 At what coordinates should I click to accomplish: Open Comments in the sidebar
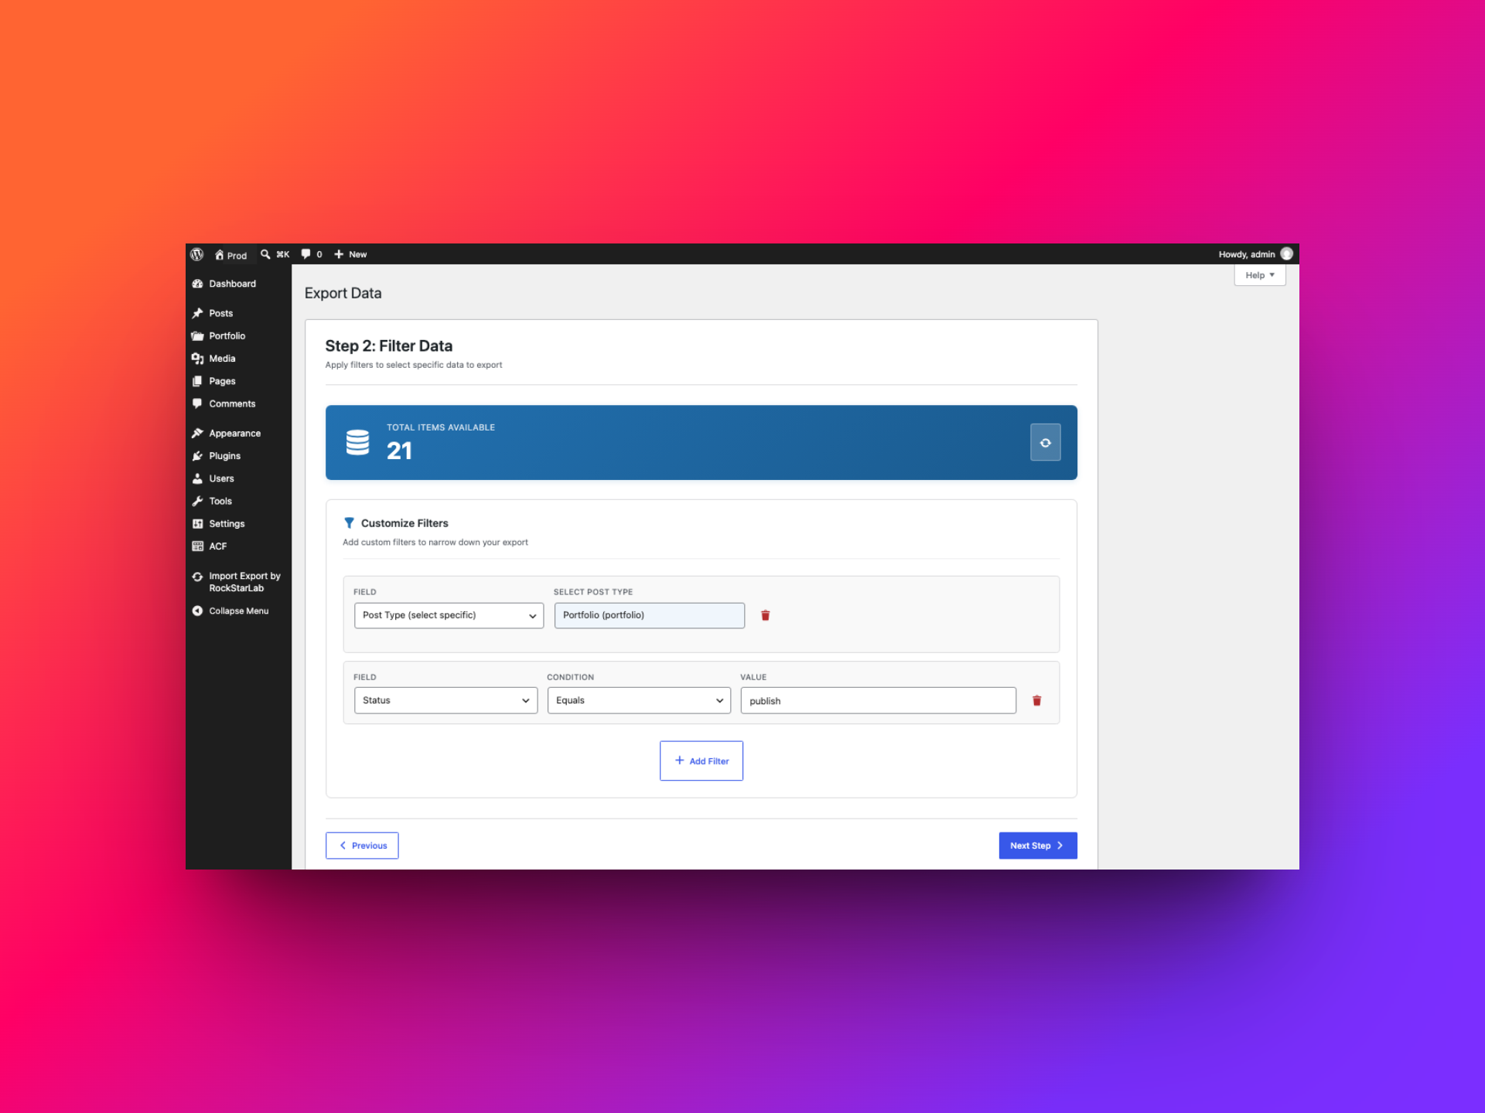(238, 403)
